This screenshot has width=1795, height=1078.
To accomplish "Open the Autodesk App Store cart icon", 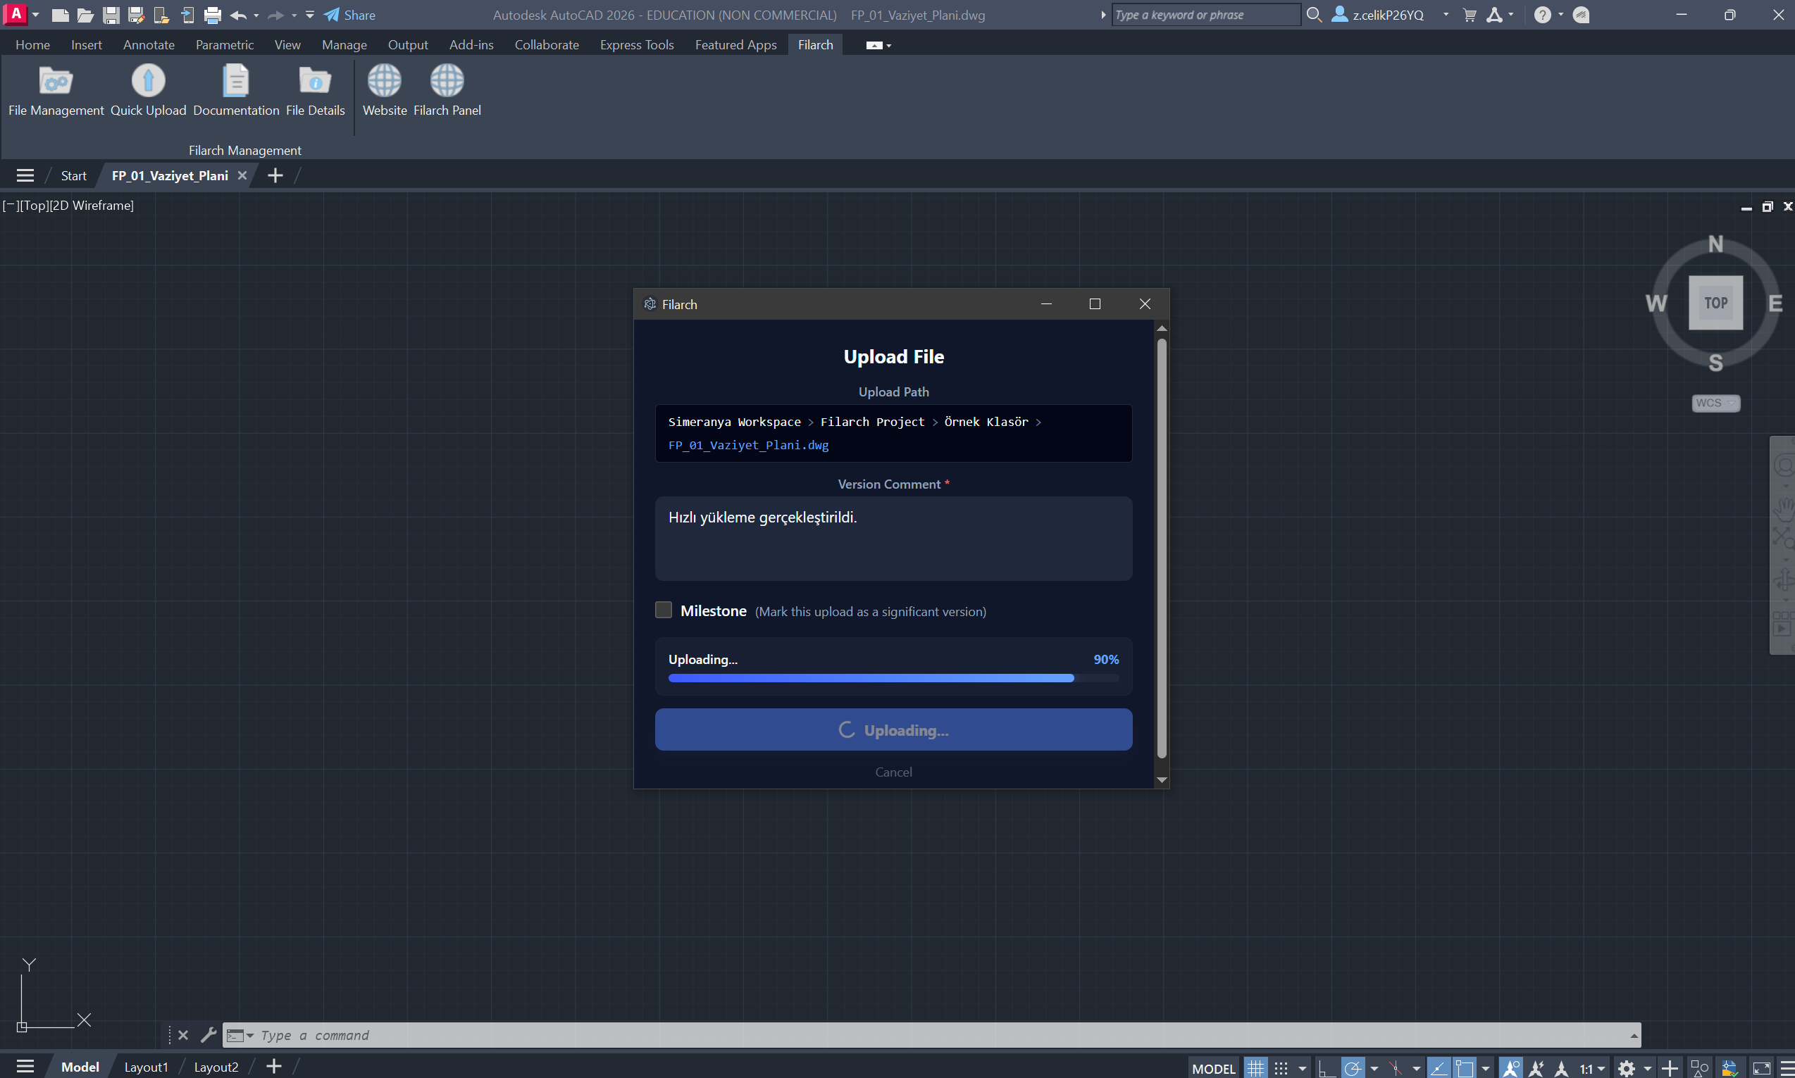I will tap(1470, 15).
